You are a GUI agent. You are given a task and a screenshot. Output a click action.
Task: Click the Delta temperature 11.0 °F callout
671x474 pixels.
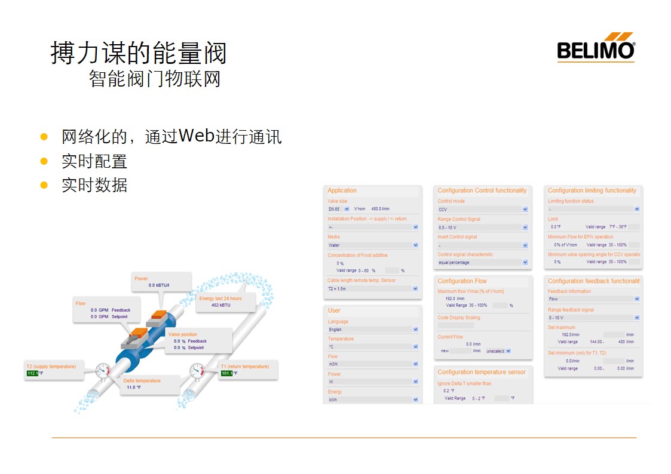[149, 384]
